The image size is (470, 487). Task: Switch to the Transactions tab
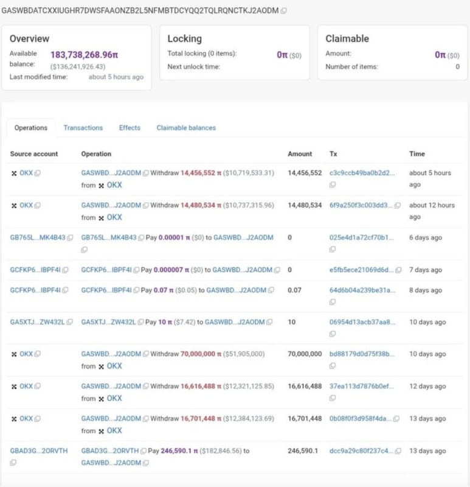(x=83, y=128)
